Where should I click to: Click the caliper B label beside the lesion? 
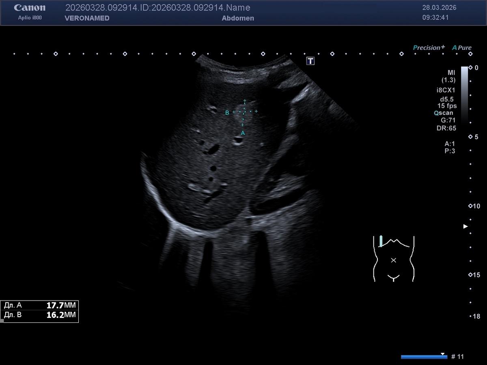tap(227, 113)
